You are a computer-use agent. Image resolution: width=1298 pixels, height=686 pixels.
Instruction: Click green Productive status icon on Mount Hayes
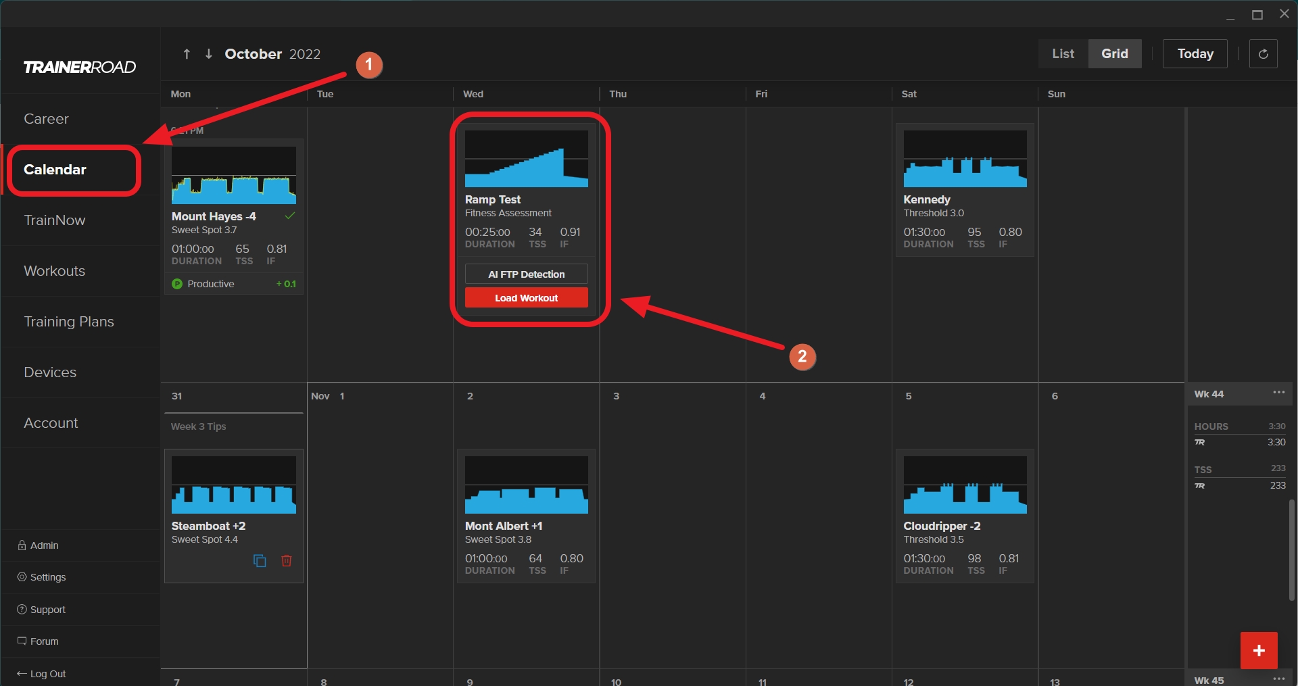177,284
